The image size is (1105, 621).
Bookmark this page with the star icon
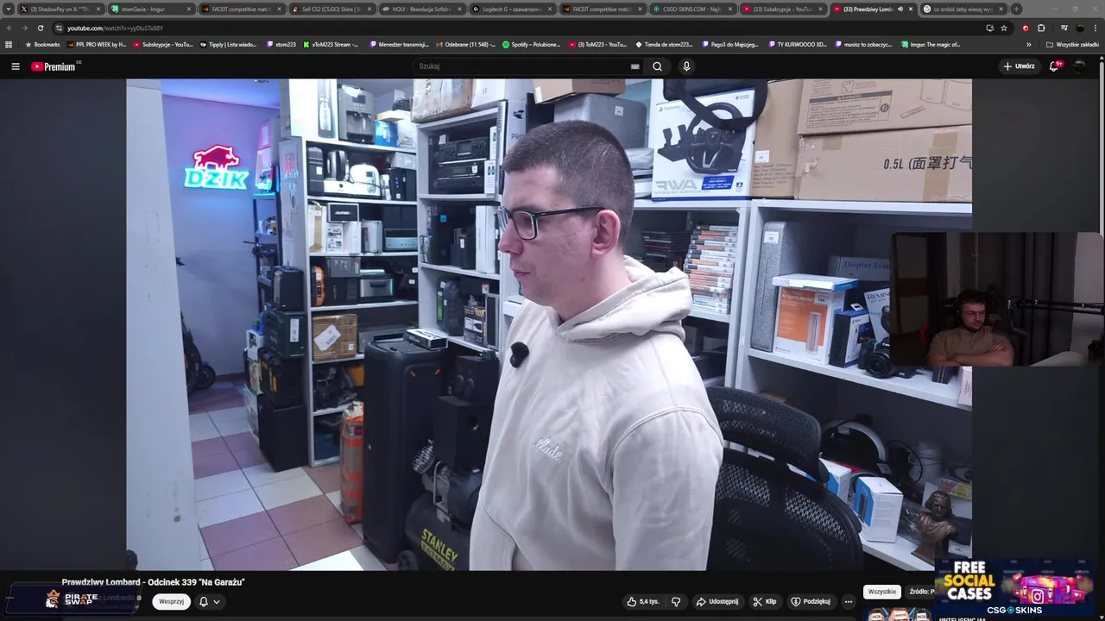[1004, 28]
